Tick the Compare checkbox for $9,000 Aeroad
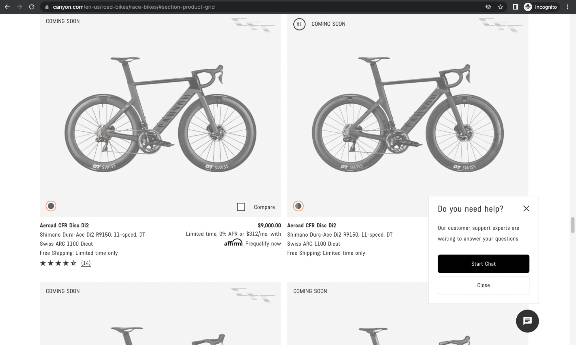The image size is (576, 345). pos(241,207)
